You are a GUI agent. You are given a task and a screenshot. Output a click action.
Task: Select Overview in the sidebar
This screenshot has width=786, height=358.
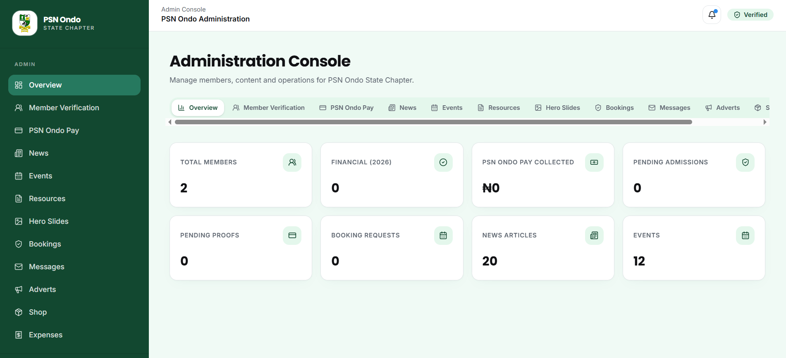pos(74,85)
